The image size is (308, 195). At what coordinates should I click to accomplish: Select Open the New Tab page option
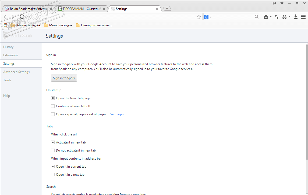53,98
